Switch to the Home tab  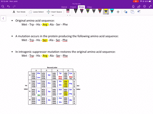point(64,7)
